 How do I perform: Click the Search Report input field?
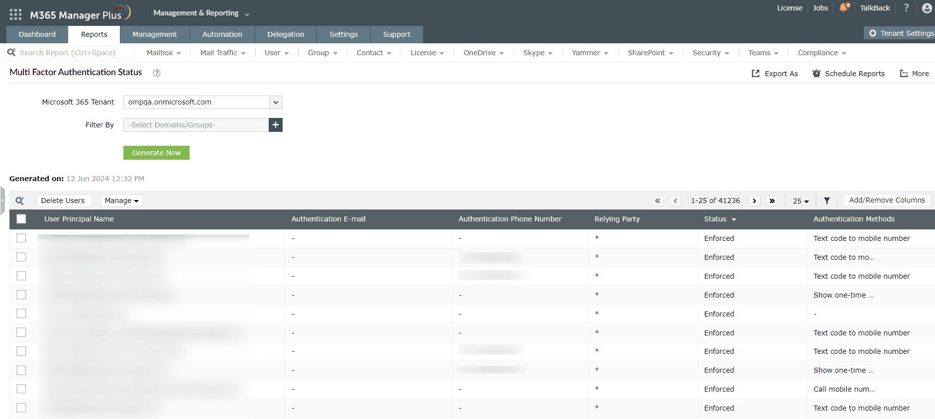pyautogui.click(x=70, y=53)
